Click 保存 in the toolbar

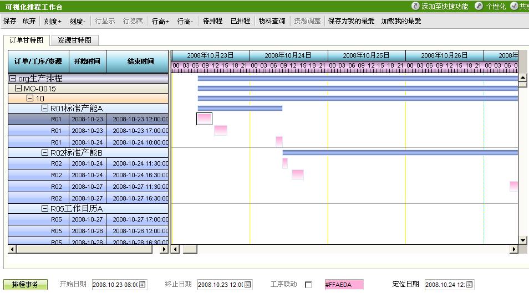pos(9,21)
